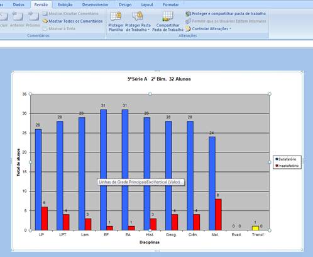The image size is (313, 257).
Task: Switch to the Design chart tab
Action: click(x=125, y=4)
